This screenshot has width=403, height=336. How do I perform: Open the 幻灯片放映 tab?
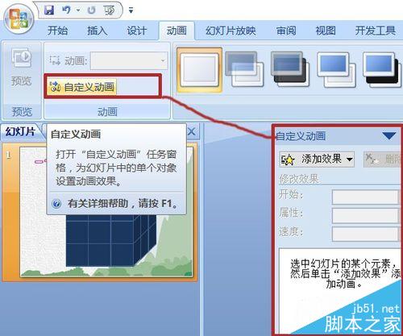coord(231,31)
